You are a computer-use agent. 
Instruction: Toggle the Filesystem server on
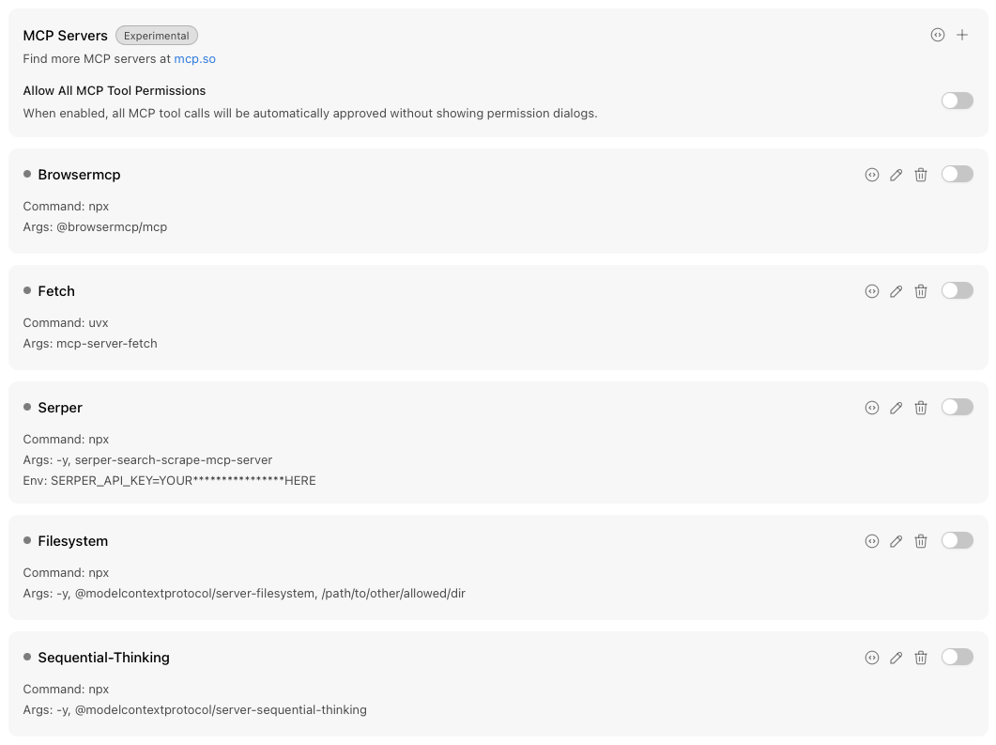pyautogui.click(x=957, y=540)
